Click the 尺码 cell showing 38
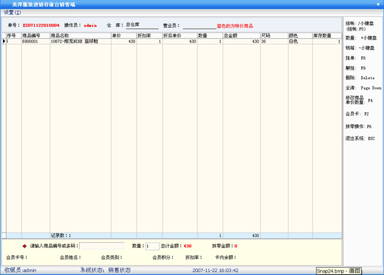The height and width of the screenshot is (275, 384). [x=274, y=42]
